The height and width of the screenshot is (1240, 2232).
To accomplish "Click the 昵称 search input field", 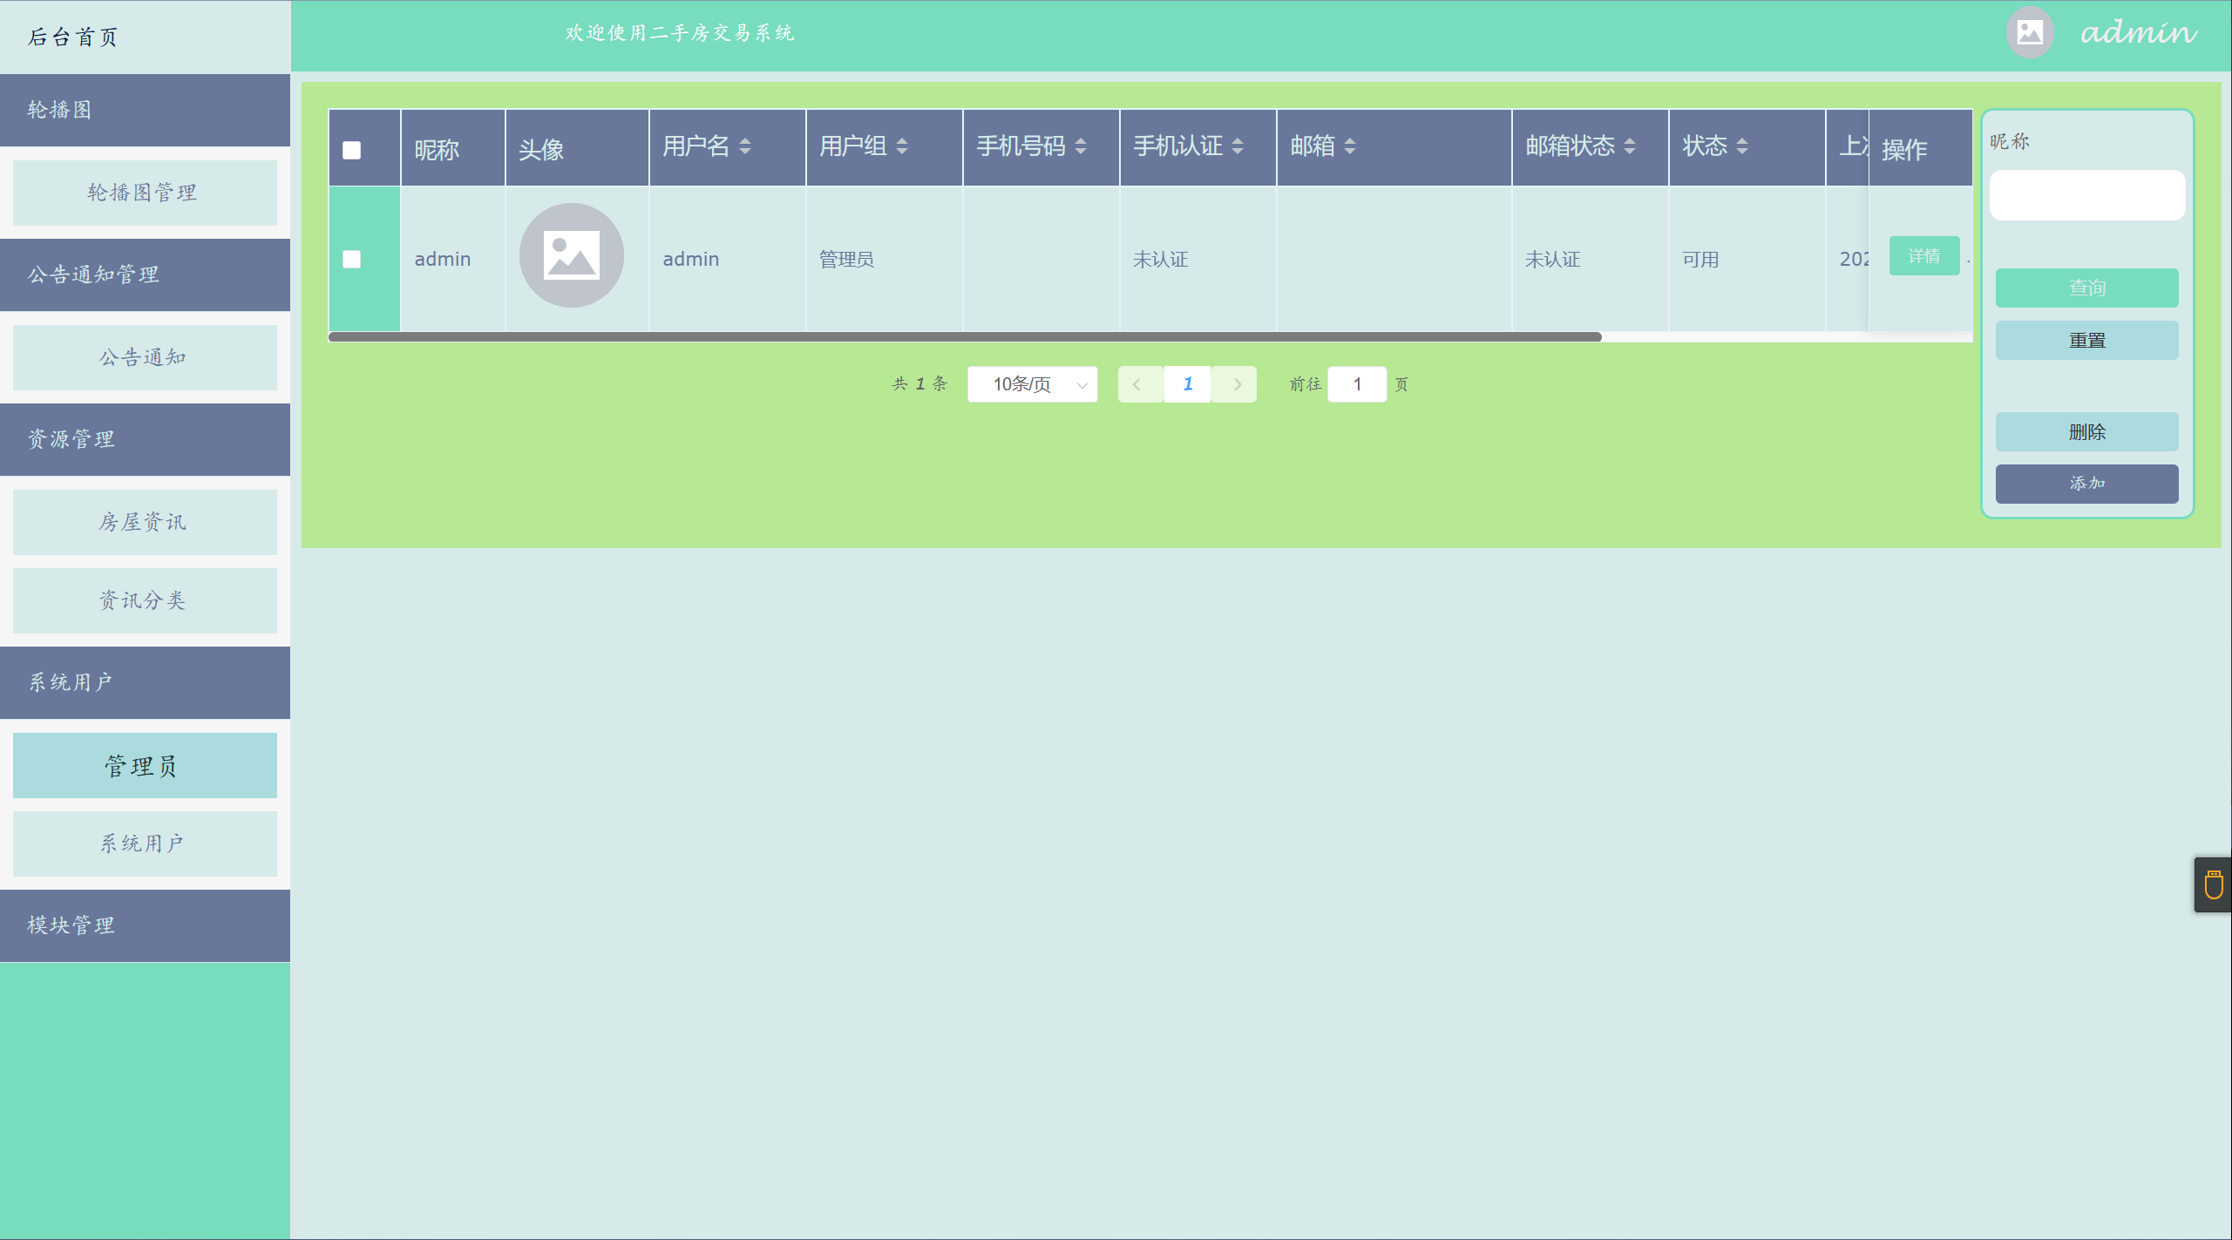I will [x=2086, y=195].
